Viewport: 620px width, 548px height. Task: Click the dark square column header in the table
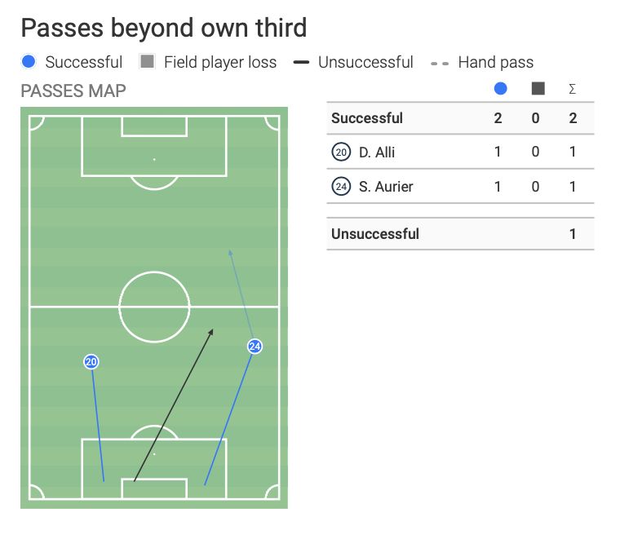538,89
